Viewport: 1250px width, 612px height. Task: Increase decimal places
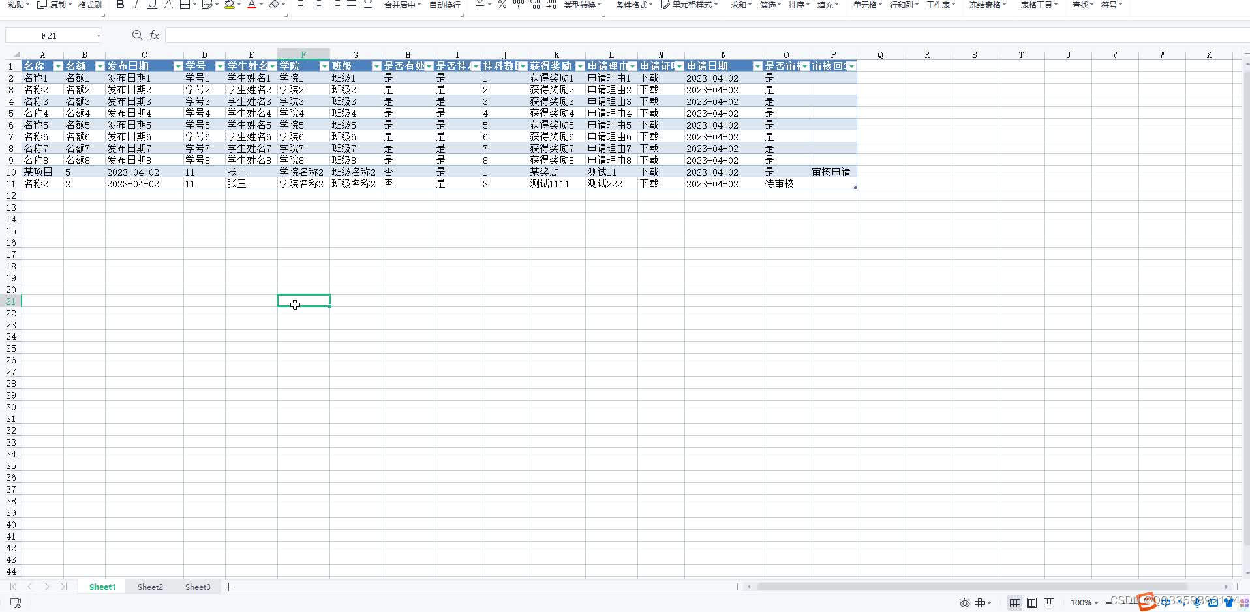tap(535, 5)
